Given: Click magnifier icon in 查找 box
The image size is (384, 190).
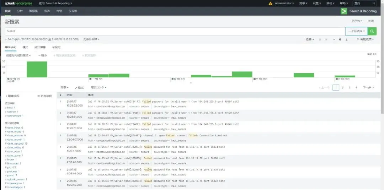Looking at the screenshot, I should (x=374, y=4).
